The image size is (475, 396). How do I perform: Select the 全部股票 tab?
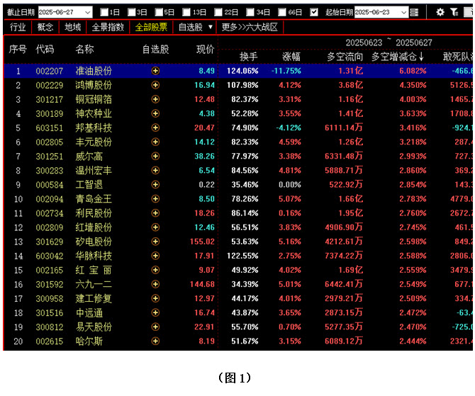[151, 27]
